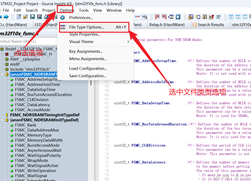Open the Edit menu

tap(17, 10)
